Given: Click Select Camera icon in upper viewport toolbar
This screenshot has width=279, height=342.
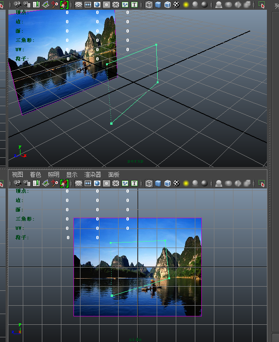Looking at the screenshot, I should click(x=17, y=5).
